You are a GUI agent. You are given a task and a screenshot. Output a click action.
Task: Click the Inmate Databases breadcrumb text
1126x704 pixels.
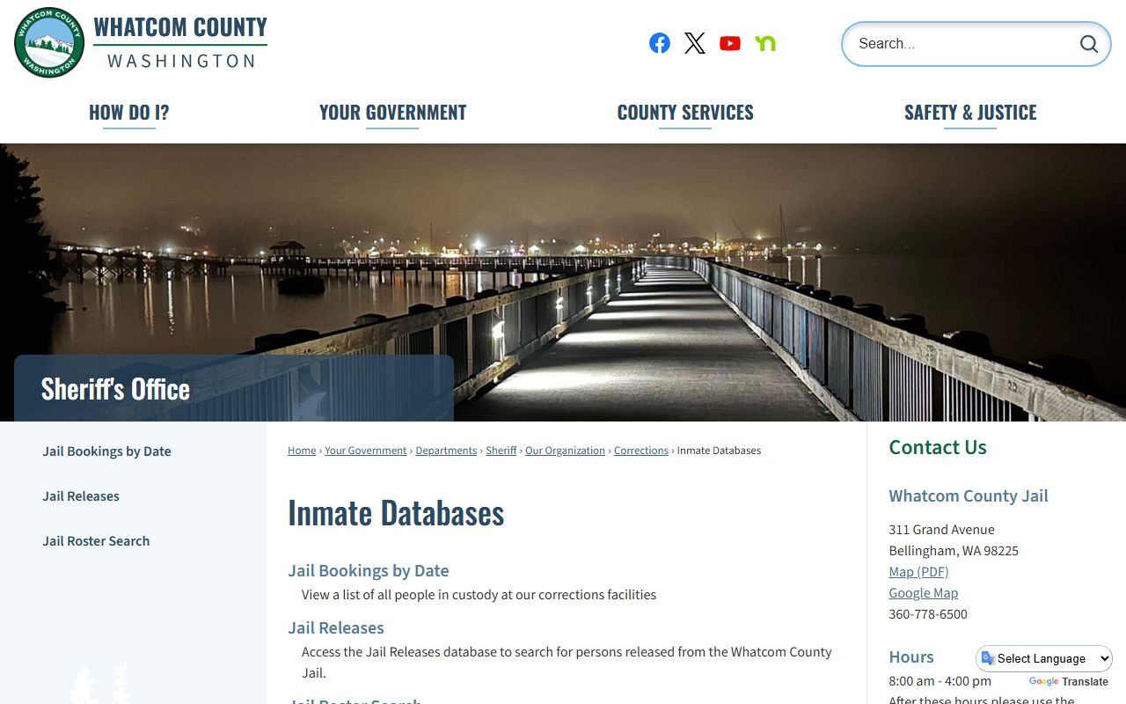[x=719, y=451]
